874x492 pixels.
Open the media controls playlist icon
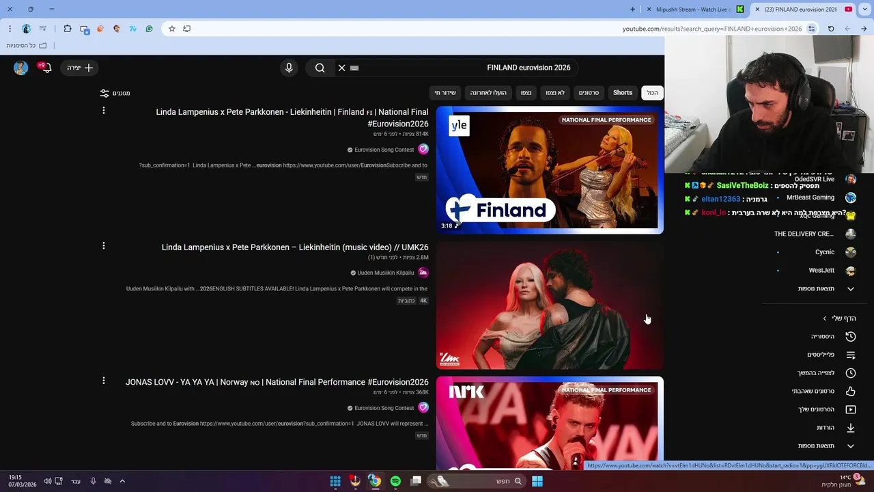click(43, 29)
